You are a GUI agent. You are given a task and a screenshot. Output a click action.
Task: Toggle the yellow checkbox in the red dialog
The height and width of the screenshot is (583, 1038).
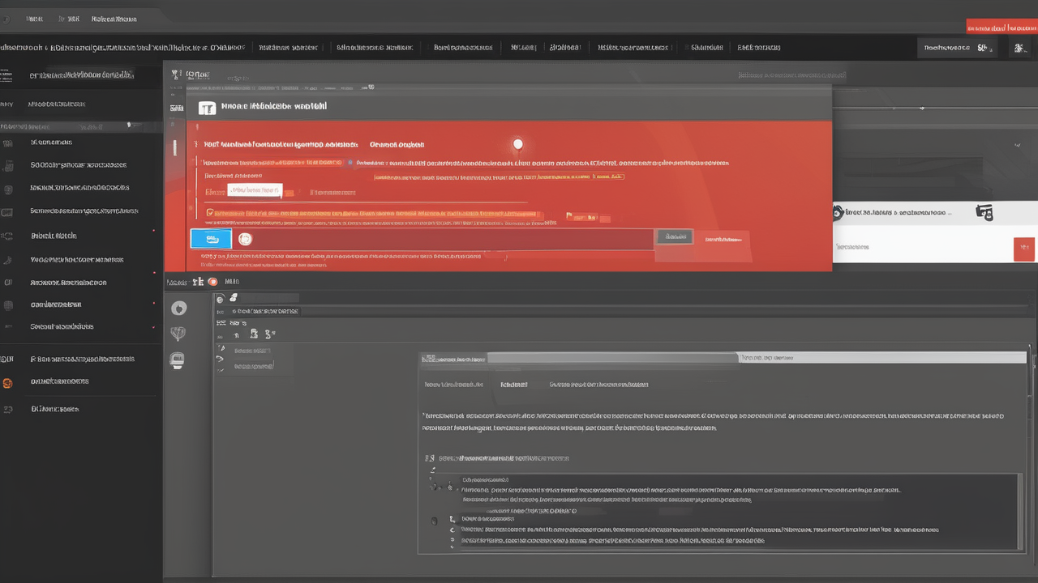tap(210, 213)
